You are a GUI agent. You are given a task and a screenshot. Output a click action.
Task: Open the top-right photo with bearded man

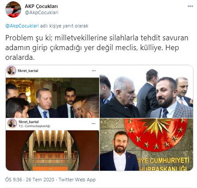pyautogui.click(x=147, y=91)
